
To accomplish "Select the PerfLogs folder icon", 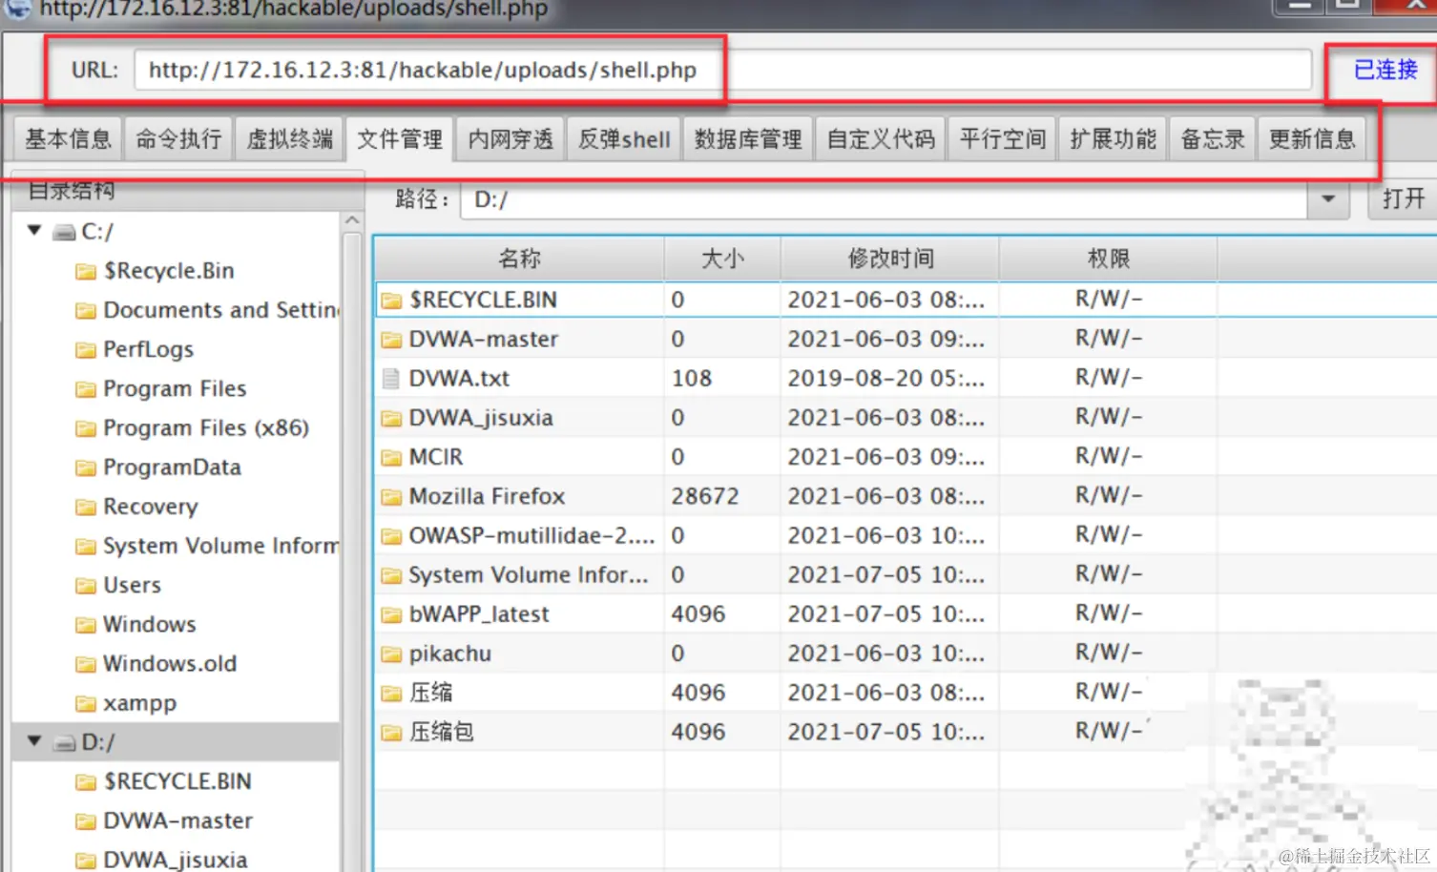I will coord(86,350).
